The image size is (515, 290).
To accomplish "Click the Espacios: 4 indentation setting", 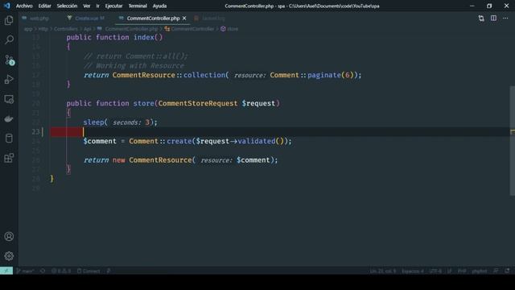I will (413, 271).
